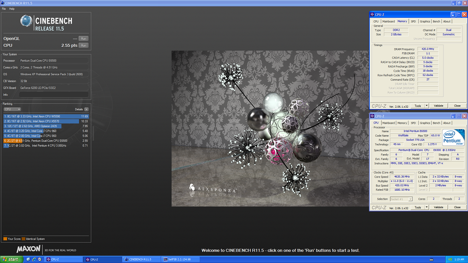The height and width of the screenshot is (263, 468).
Task: Click the Multiplier value x 11.0
Action: (x=401, y=181)
